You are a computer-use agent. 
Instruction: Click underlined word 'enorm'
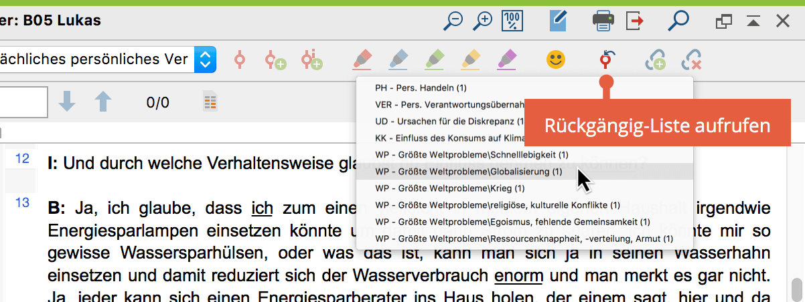pos(519,275)
